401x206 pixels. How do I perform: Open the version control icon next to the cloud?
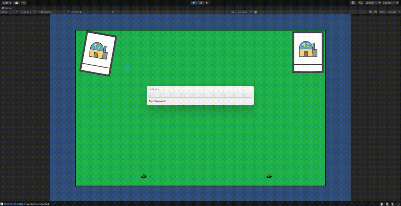coord(23,3)
